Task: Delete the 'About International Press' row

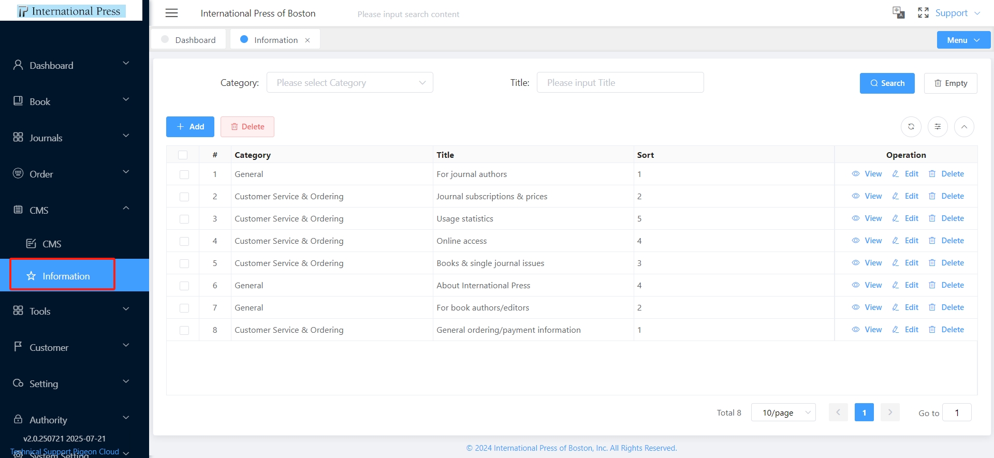Action: pyautogui.click(x=946, y=285)
